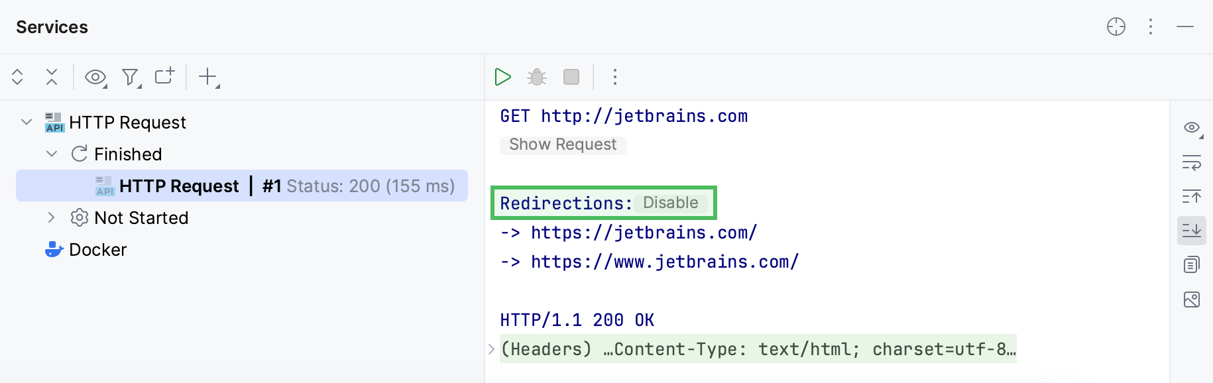Toggle scroll-to-end in right sidebar
Viewport: 1213px width, 383px height.
point(1191,231)
